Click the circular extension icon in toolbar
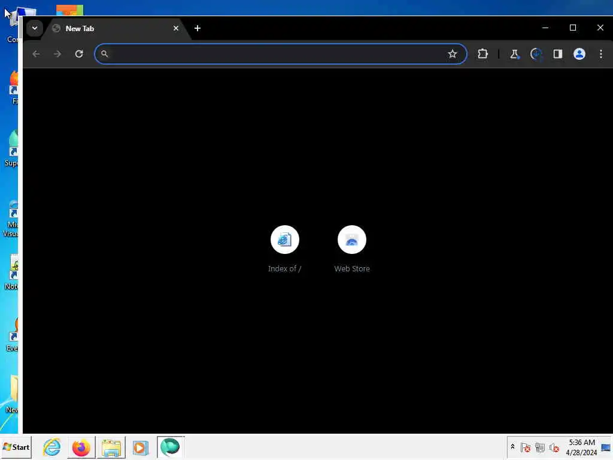Viewport: 613px width, 460px height. [x=536, y=54]
